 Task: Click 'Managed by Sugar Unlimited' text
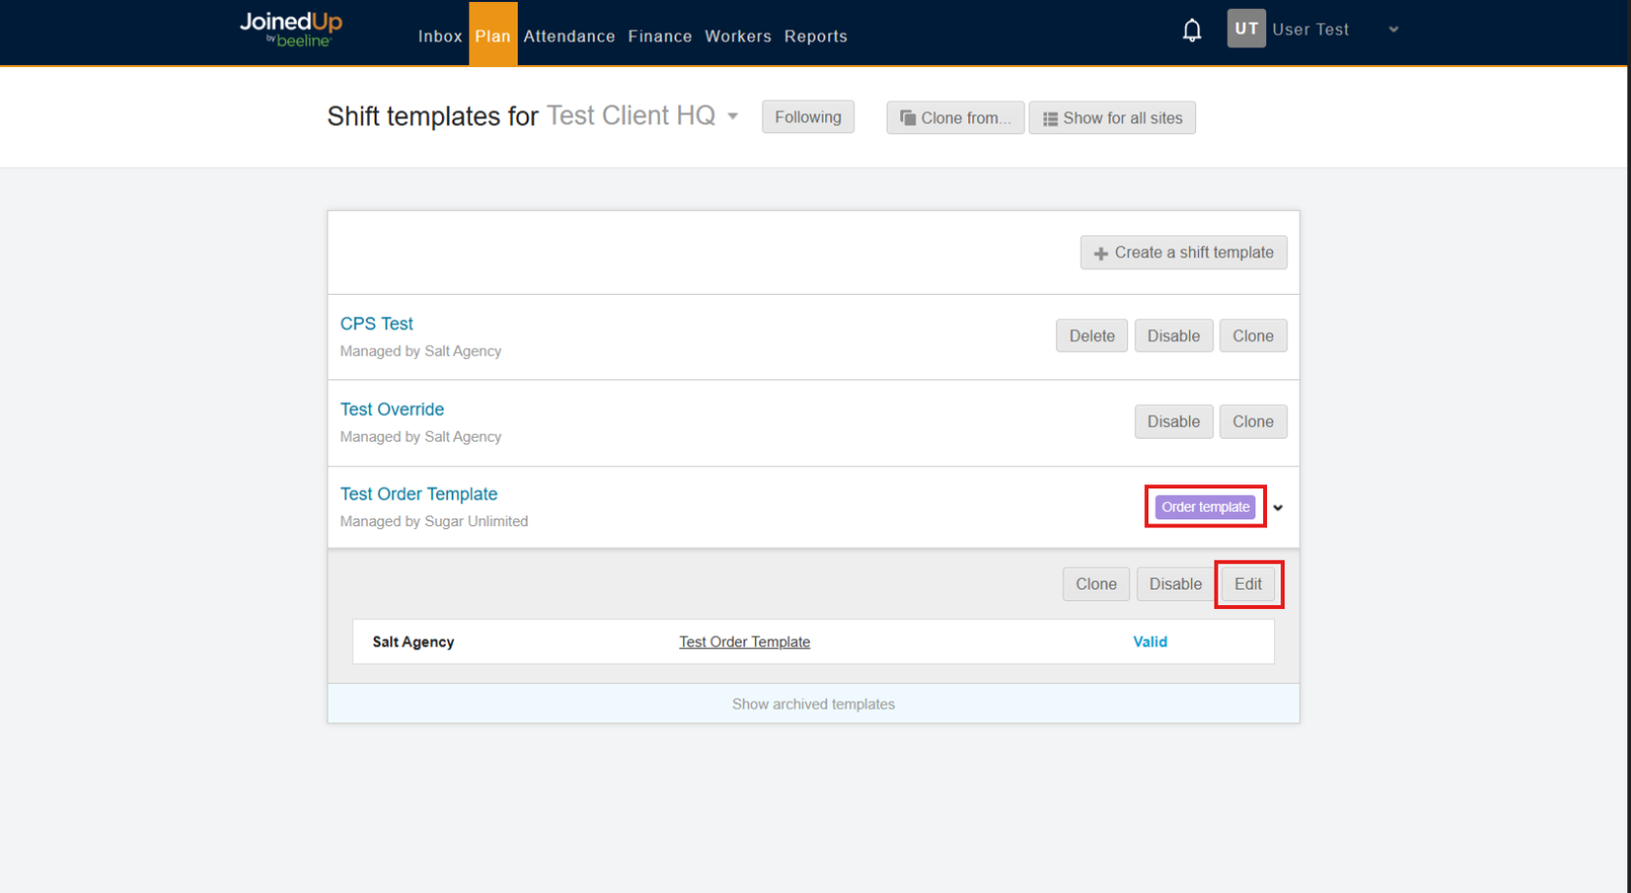click(x=434, y=521)
